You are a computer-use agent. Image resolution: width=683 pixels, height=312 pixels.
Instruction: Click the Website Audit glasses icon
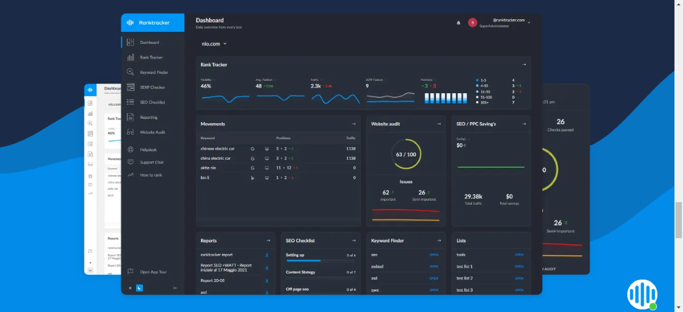130,132
